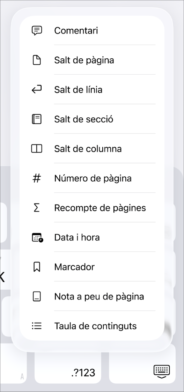Hide the keyboard with the keyboard icon
Image resolution: width=184 pixels, height=392 pixels.
[162, 371]
